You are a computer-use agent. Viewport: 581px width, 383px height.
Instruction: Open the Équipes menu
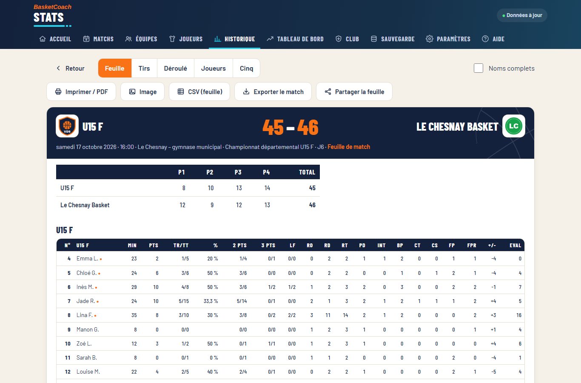pyautogui.click(x=141, y=39)
